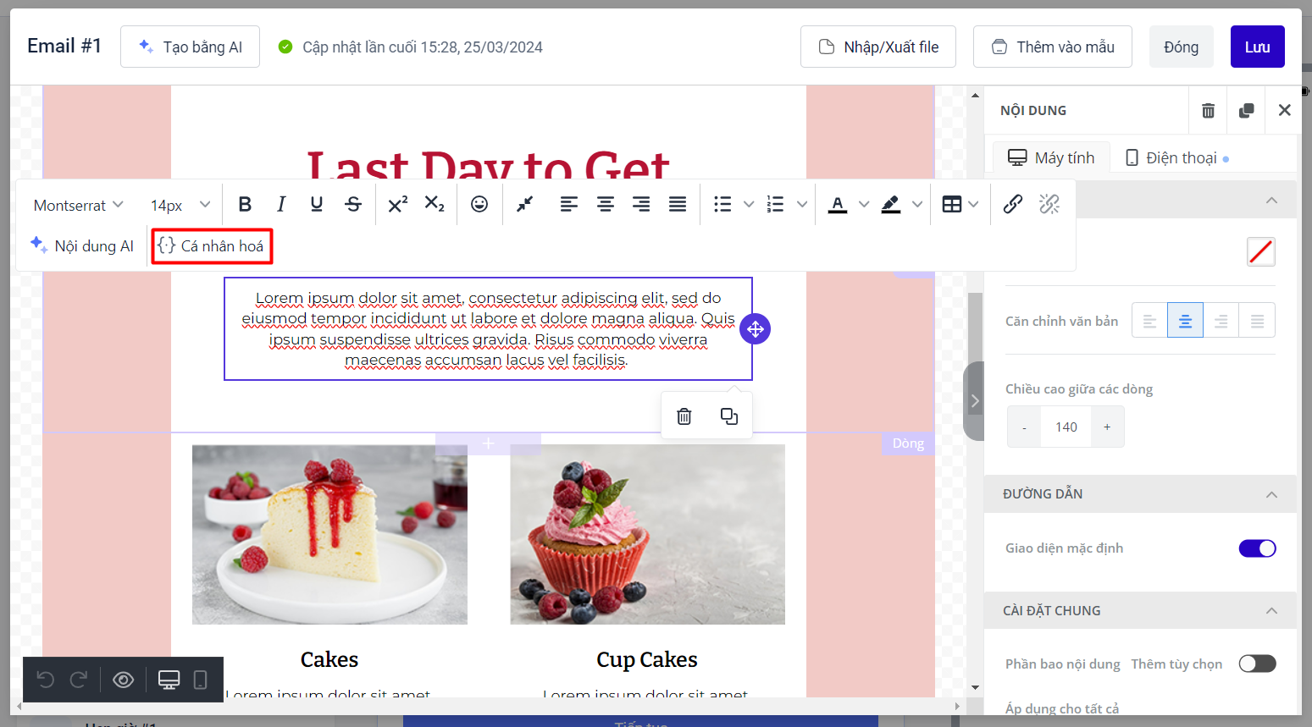Screen dimensions: 1312x727
Task: Click the empty color swatch with red slash
Action: 1260,251
